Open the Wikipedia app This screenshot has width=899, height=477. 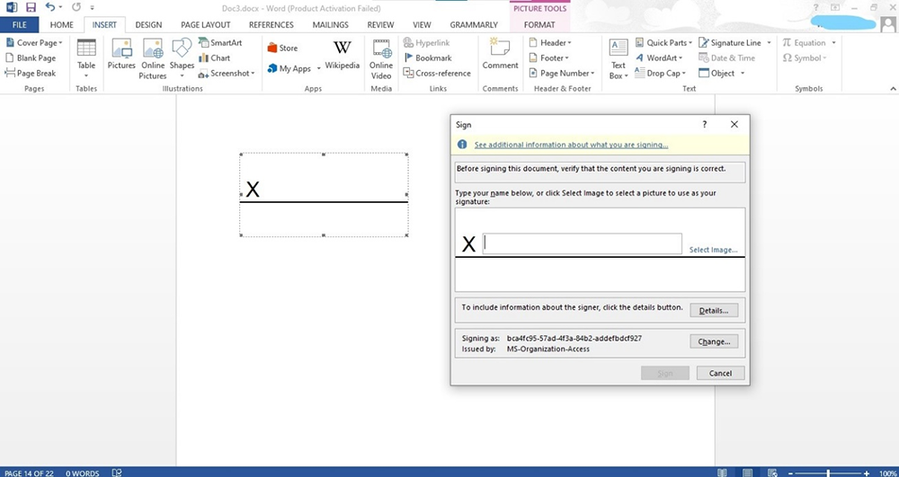342,56
